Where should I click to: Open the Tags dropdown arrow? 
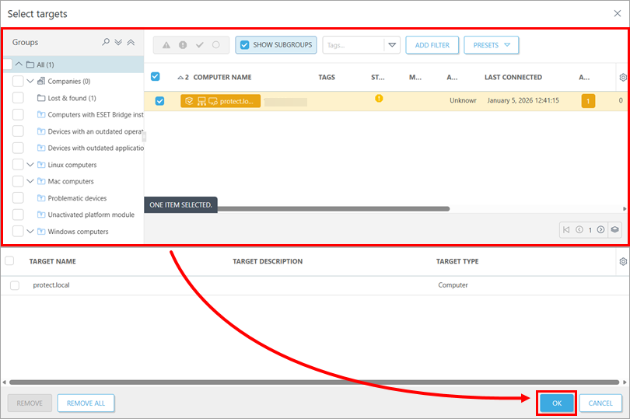click(392, 45)
